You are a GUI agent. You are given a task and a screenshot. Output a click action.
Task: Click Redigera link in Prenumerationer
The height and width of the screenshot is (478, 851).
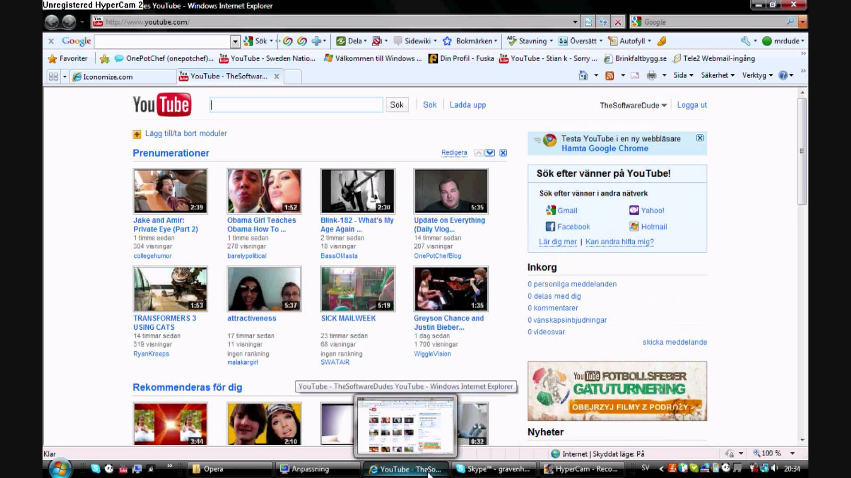coord(454,152)
